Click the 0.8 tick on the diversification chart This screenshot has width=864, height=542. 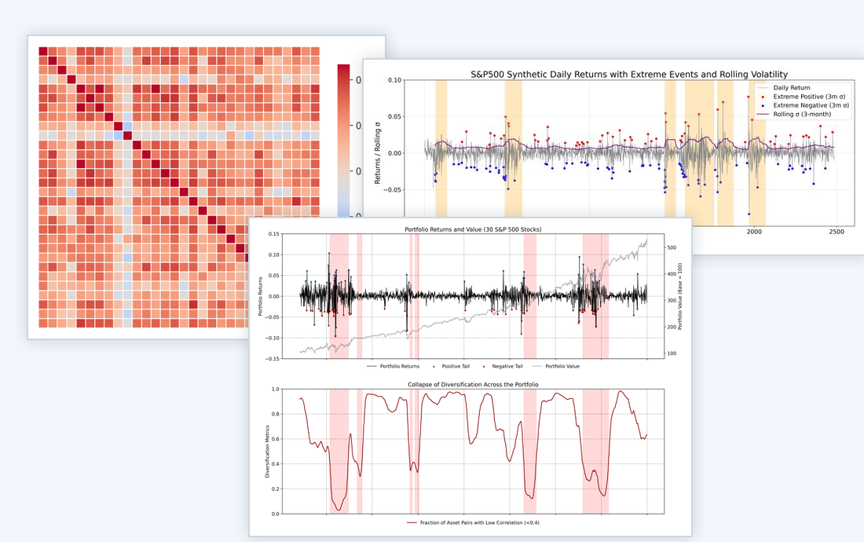[275, 414]
